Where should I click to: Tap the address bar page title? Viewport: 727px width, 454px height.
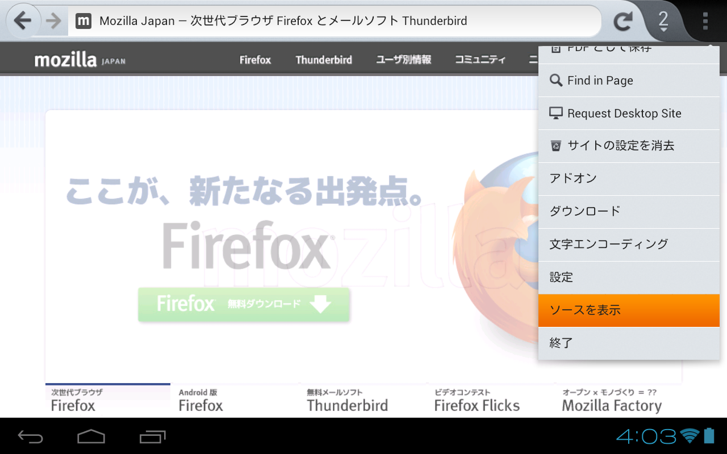(x=283, y=21)
